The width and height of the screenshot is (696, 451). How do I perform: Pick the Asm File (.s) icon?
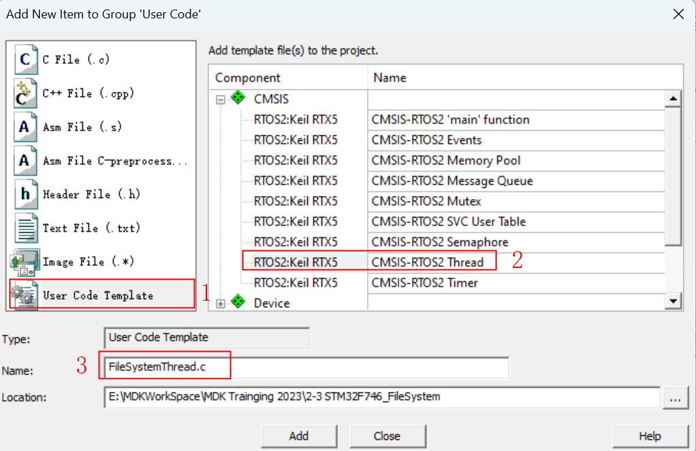[x=25, y=127]
